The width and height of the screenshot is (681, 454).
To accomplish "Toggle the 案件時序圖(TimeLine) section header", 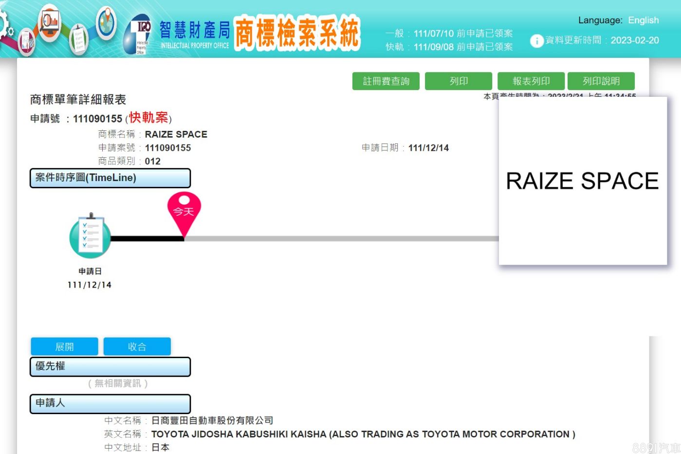I will click(x=110, y=178).
